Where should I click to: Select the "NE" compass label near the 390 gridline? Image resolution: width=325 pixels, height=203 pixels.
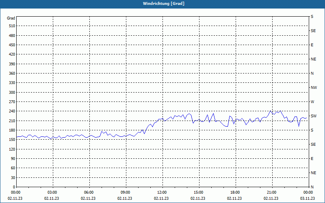pyautogui.click(x=313, y=59)
